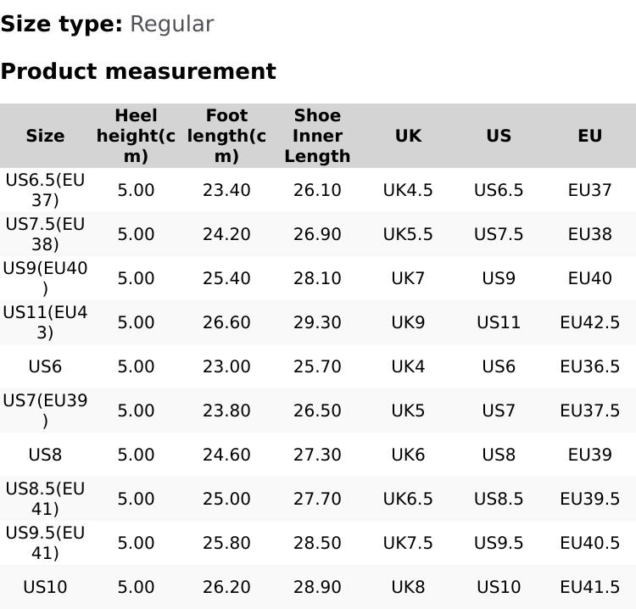Viewport: 636px width, 609px height.
Task: Click the EU42.5 cell
Action: (x=589, y=322)
